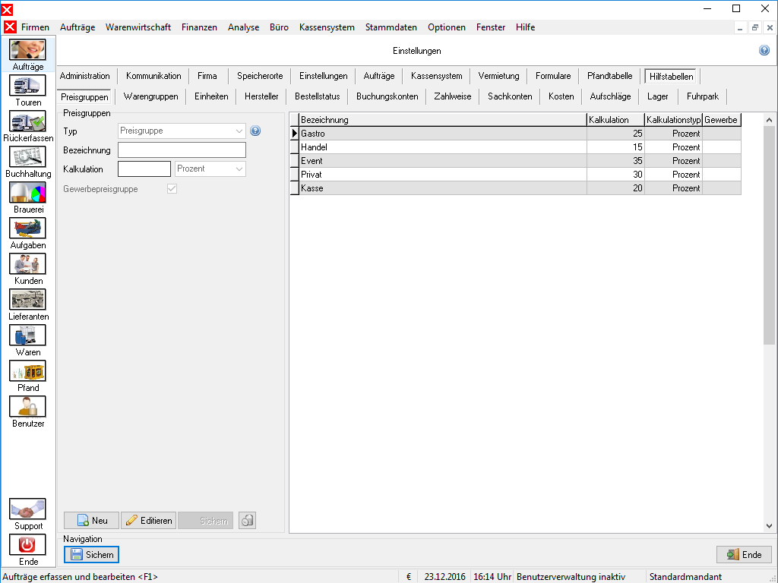Click the Bezeichnung input field
Screen dimensions: 778x583
point(182,150)
